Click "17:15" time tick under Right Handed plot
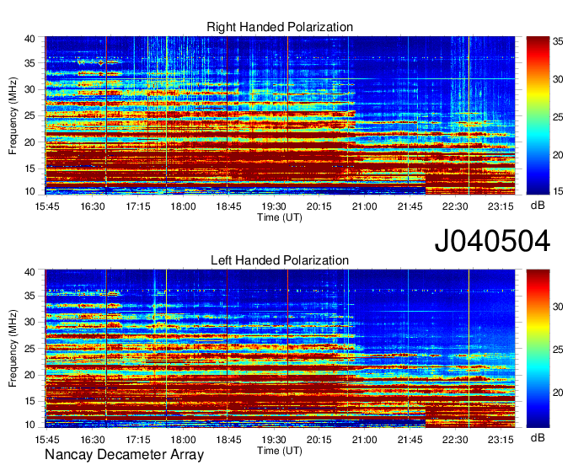Image resolution: width=573 pixels, height=465 pixels. (137, 206)
